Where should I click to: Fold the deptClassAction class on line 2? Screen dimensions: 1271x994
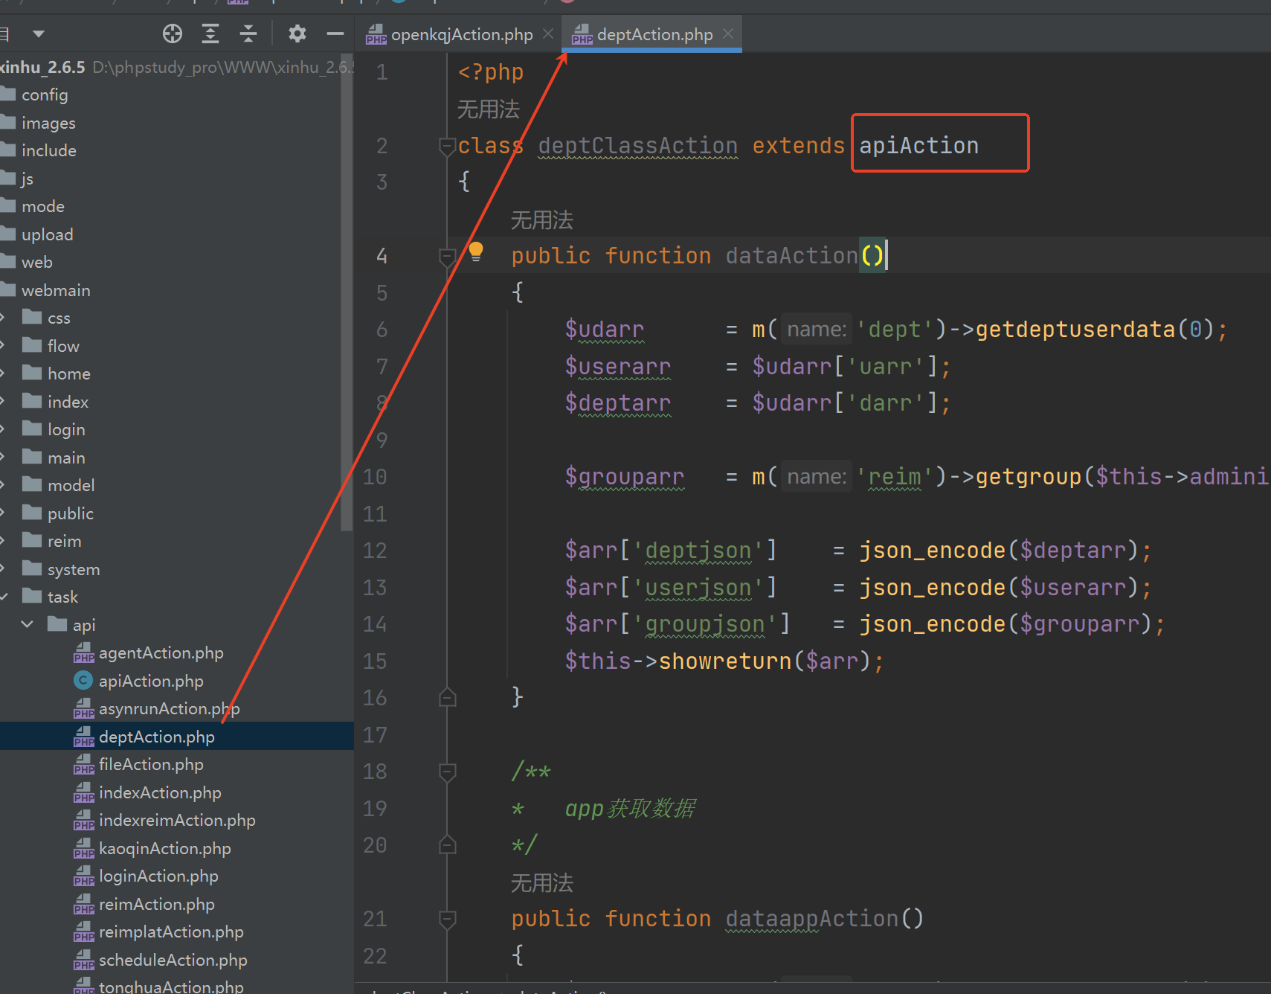(x=447, y=147)
